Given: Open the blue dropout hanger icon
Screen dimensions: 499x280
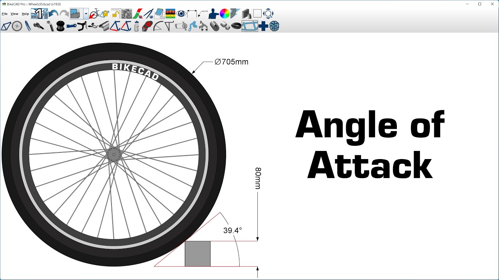Looking at the screenshot, I should (x=193, y=26).
